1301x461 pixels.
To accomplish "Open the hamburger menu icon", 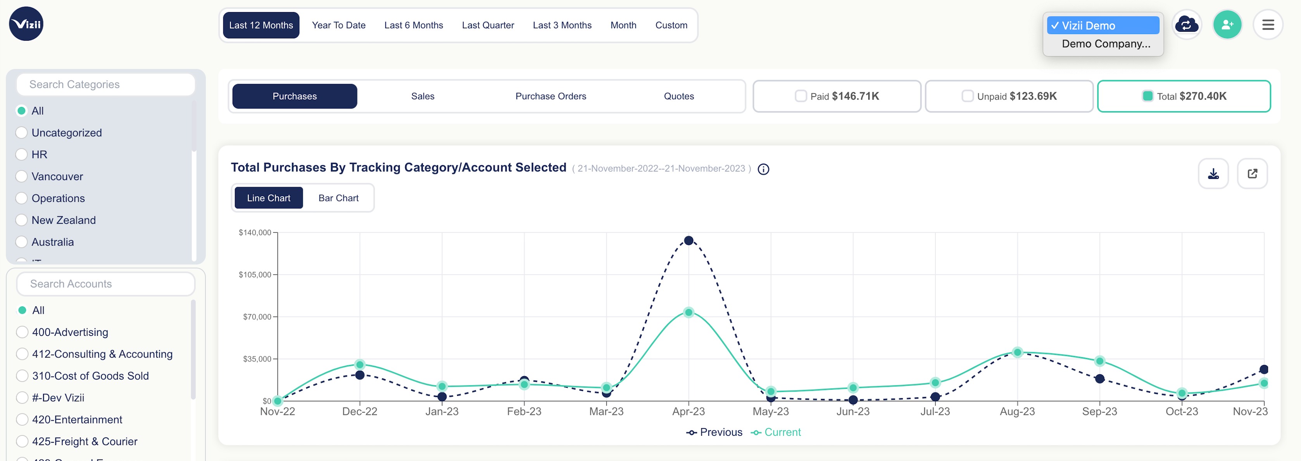I will pos(1268,24).
